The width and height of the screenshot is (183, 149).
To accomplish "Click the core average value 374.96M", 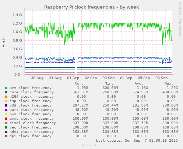I will (x=140, y=92).
